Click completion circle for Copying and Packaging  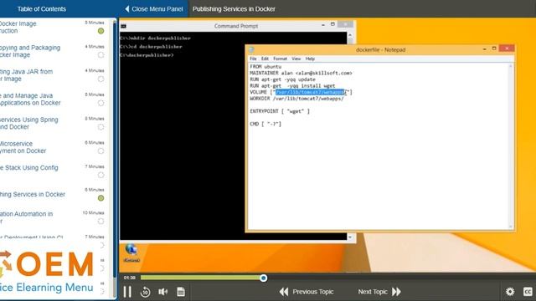pos(100,55)
